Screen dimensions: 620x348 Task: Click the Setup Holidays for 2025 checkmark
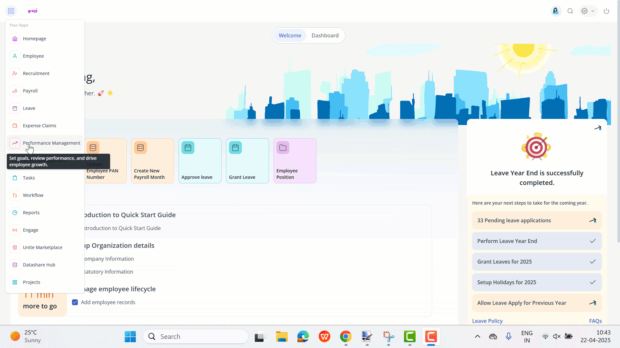tap(593, 282)
